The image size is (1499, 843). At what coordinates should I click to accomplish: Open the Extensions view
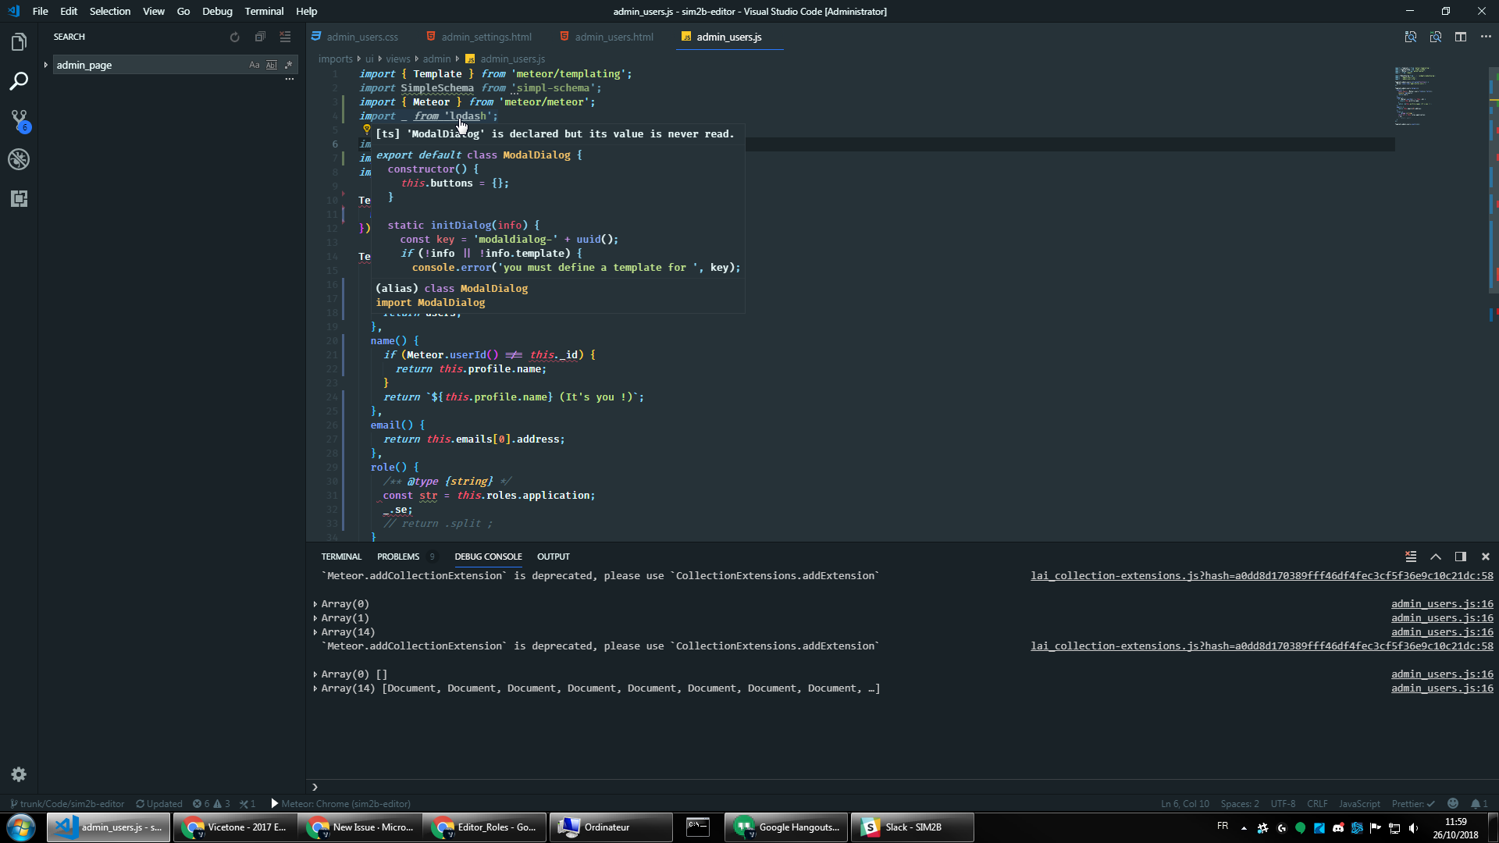coord(19,199)
